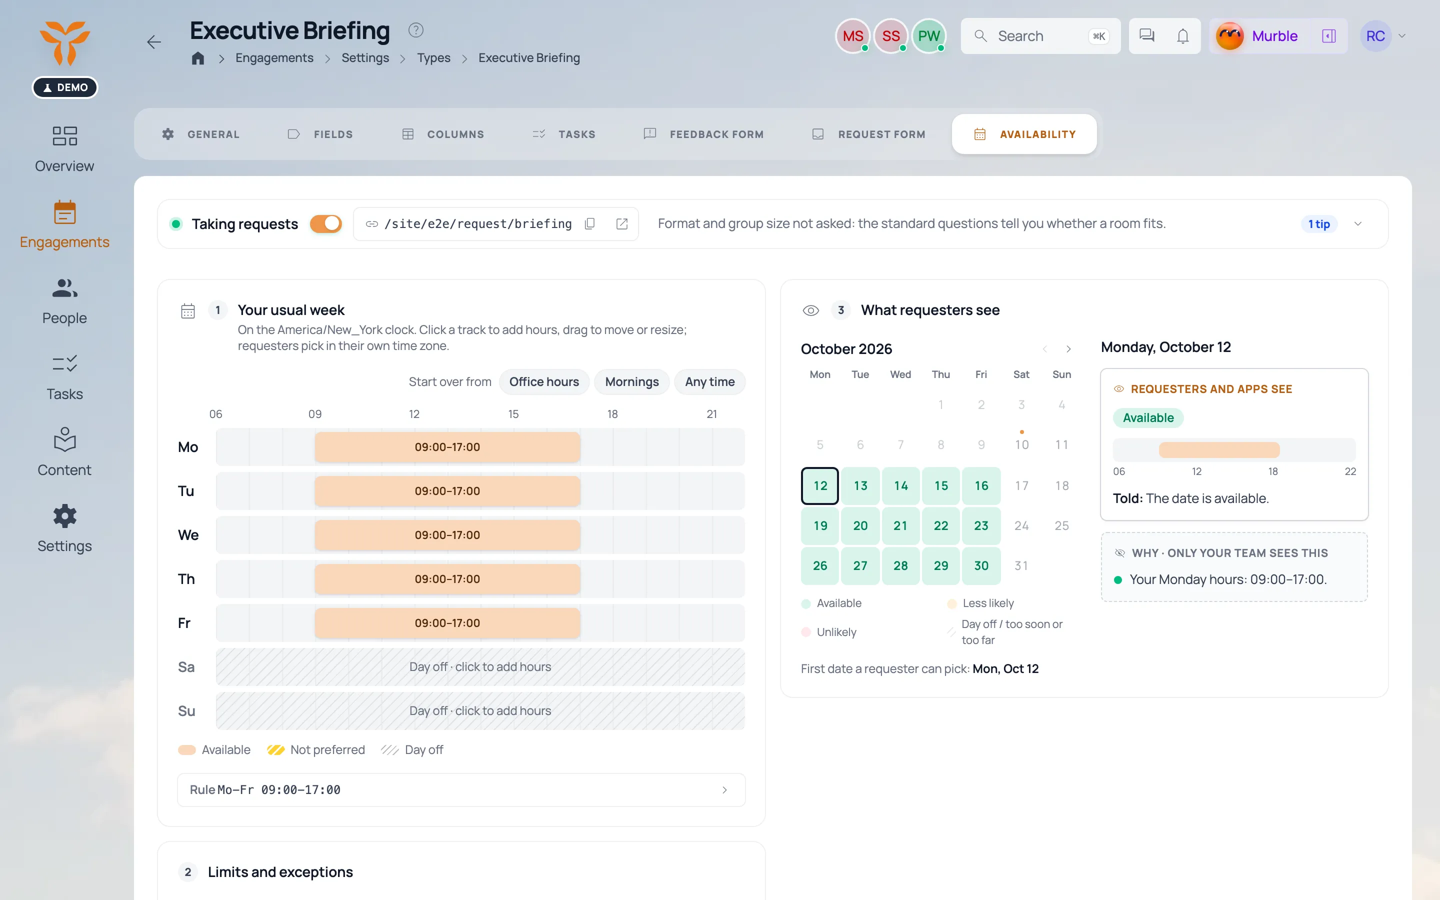Click the home breadcrumb icon
Screen dimensions: 1440x900
198,57
